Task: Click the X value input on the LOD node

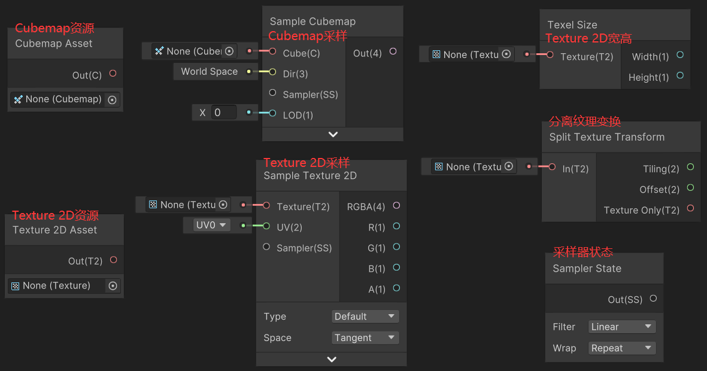Action: click(x=224, y=112)
